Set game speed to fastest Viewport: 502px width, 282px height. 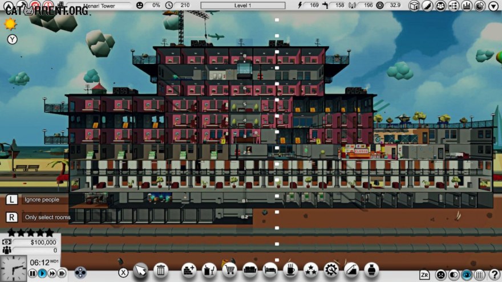62,273
